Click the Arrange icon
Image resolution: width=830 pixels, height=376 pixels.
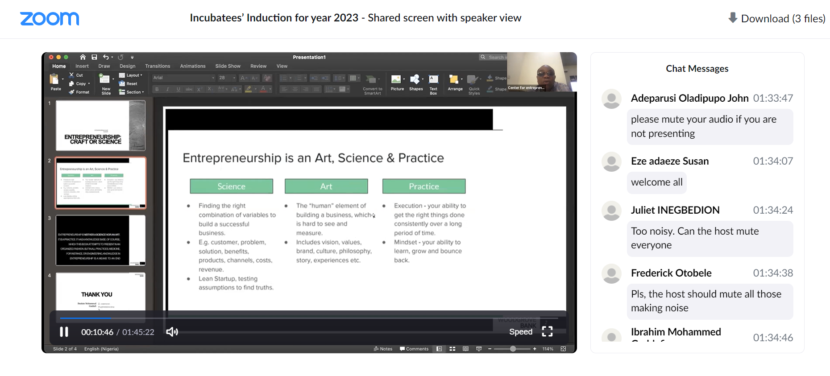[x=454, y=79]
